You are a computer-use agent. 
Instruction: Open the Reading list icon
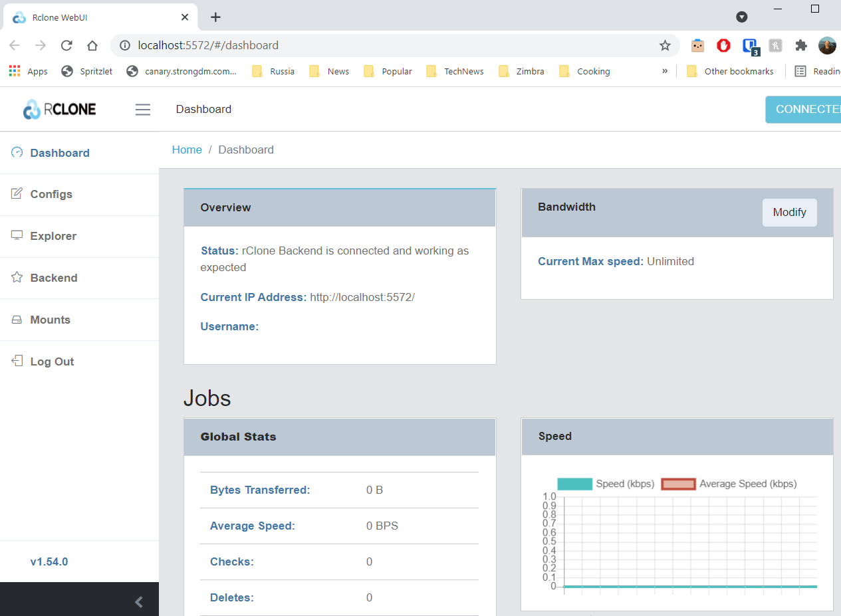pyautogui.click(x=800, y=71)
